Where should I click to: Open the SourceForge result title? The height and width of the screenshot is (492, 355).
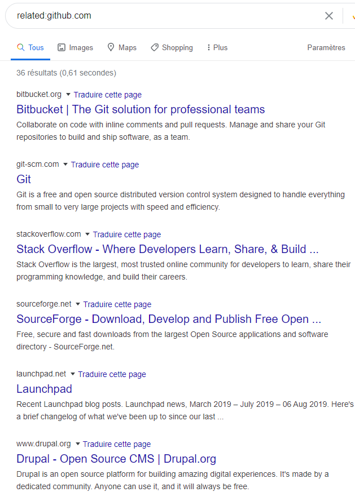[169, 319]
